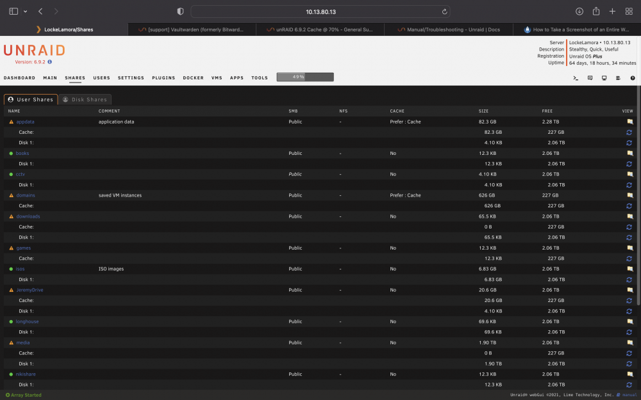Browse the isos share folder icon
This screenshot has width=641, height=400.
coord(630,269)
